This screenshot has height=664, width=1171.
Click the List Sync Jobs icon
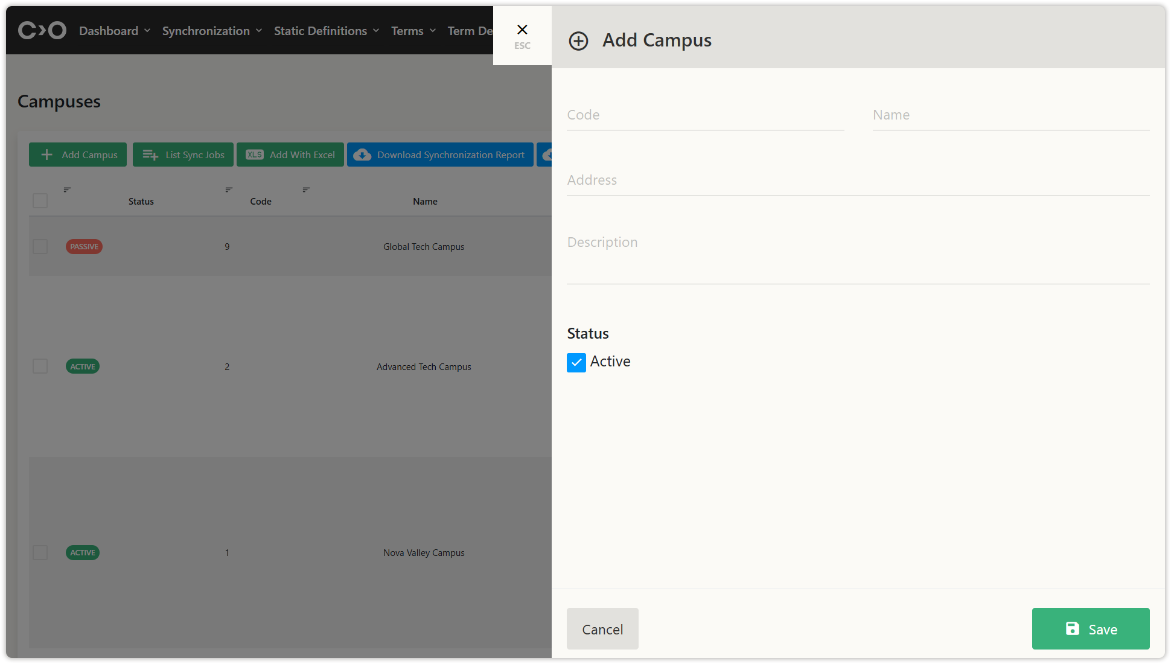150,155
